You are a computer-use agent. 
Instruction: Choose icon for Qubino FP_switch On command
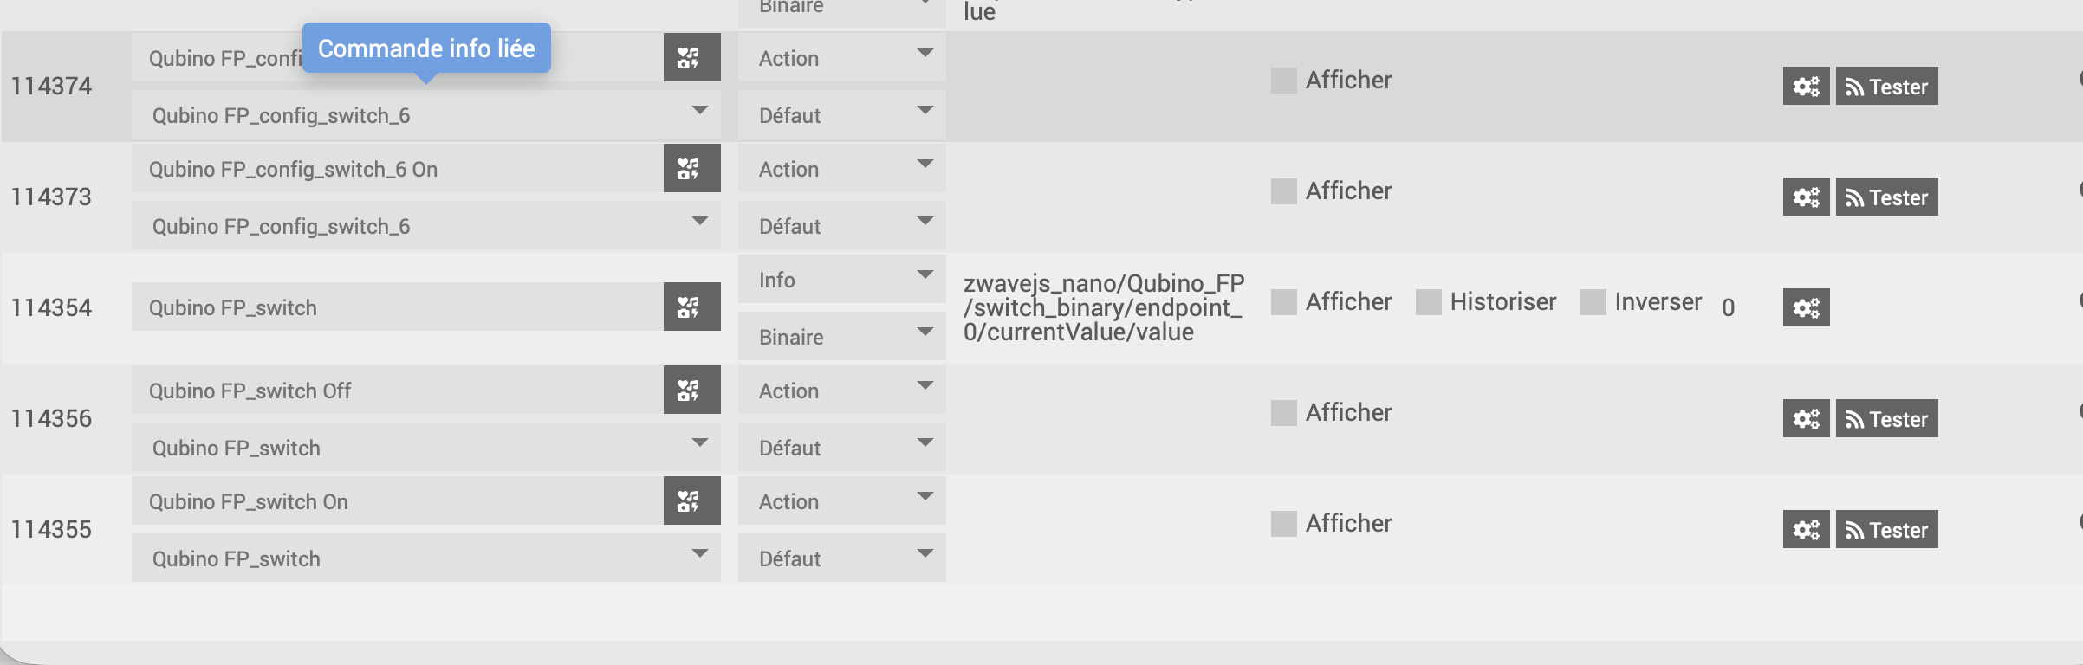coord(691,500)
